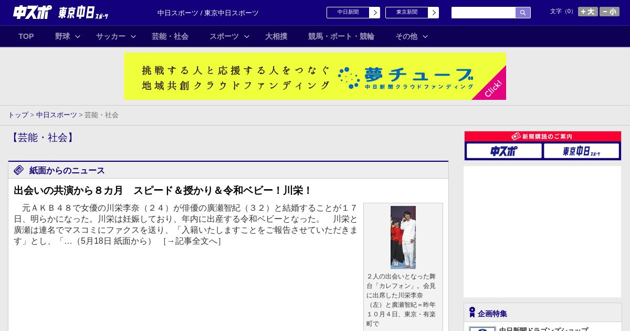This screenshot has height=331, width=630.
Task: Open その他 navigation menu
Action: [x=406, y=36]
